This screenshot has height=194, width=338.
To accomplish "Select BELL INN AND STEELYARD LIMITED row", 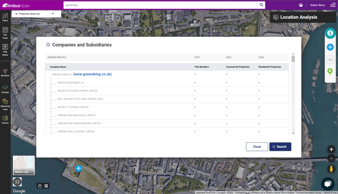I will (x=167, y=99).
